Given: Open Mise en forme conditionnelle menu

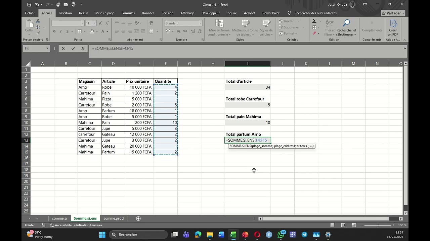Looking at the screenshot, I should [x=219, y=28].
